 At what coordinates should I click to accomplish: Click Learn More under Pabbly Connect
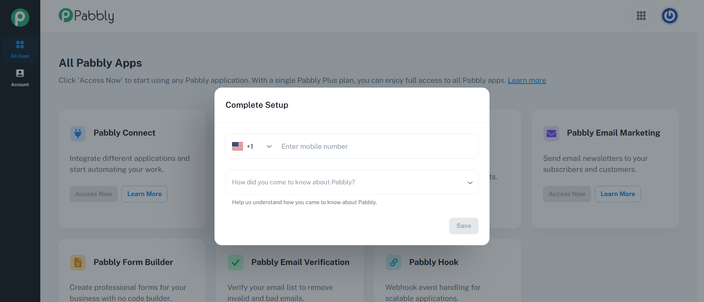tap(144, 194)
